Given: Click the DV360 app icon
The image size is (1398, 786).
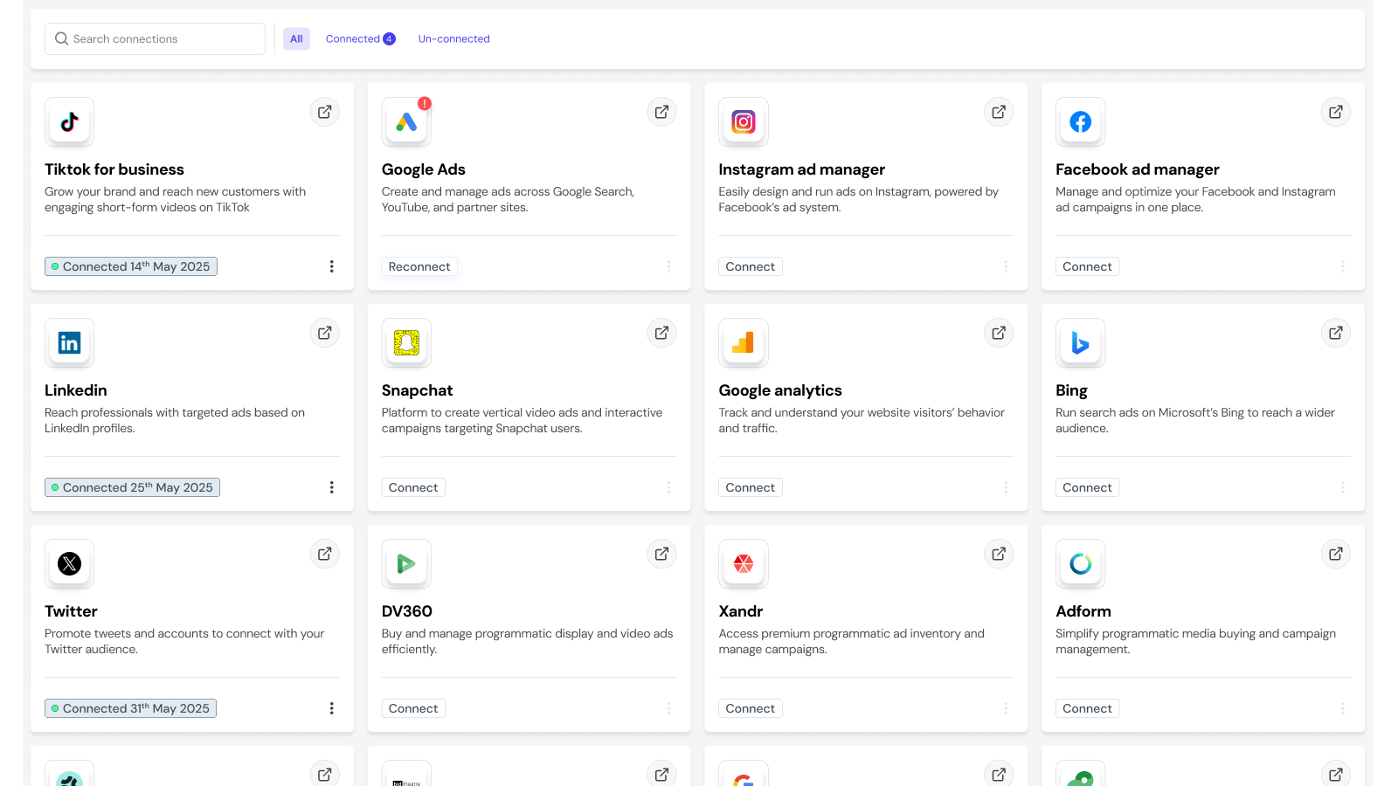Looking at the screenshot, I should [x=405, y=564].
